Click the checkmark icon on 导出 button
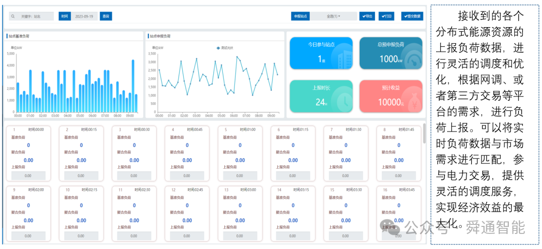Screen dimensions: 542x249 [364, 16]
